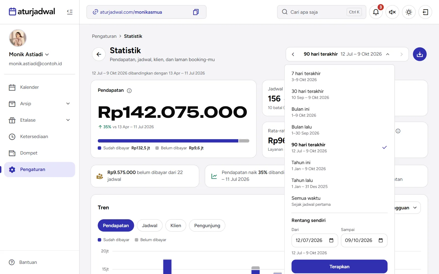The height and width of the screenshot is (274, 439).
Task: Click the Pengaturan breadcrumb link
Action: click(104, 36)
